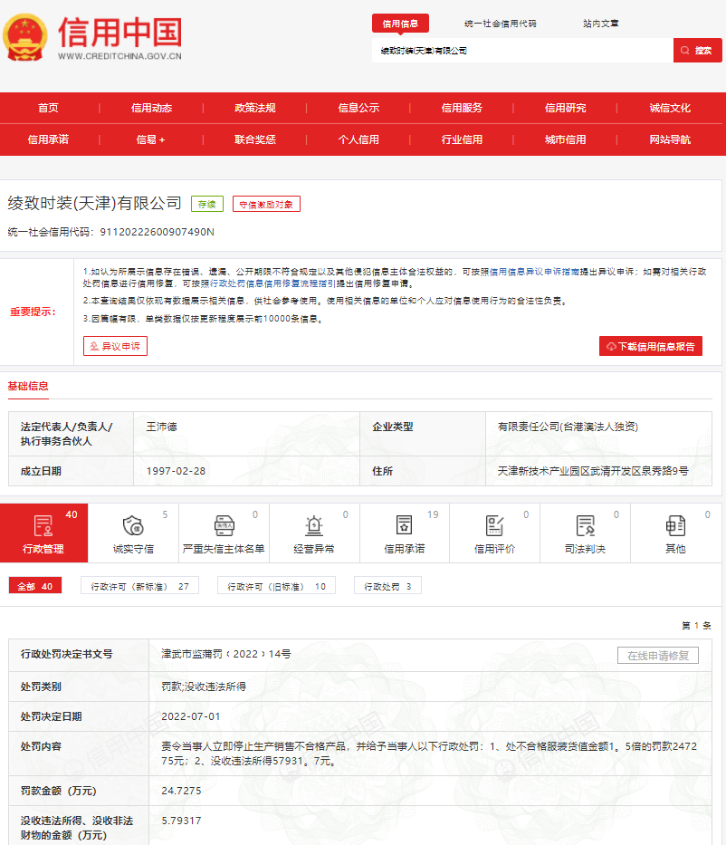The width and height of the screenshot is (726, 845).
Task: Open the 行业信用 navigation item
Action: point(462,139)
